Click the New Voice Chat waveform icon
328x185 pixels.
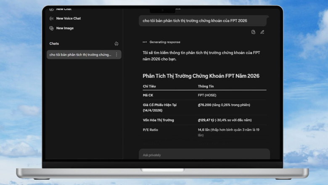pos(51,18)
